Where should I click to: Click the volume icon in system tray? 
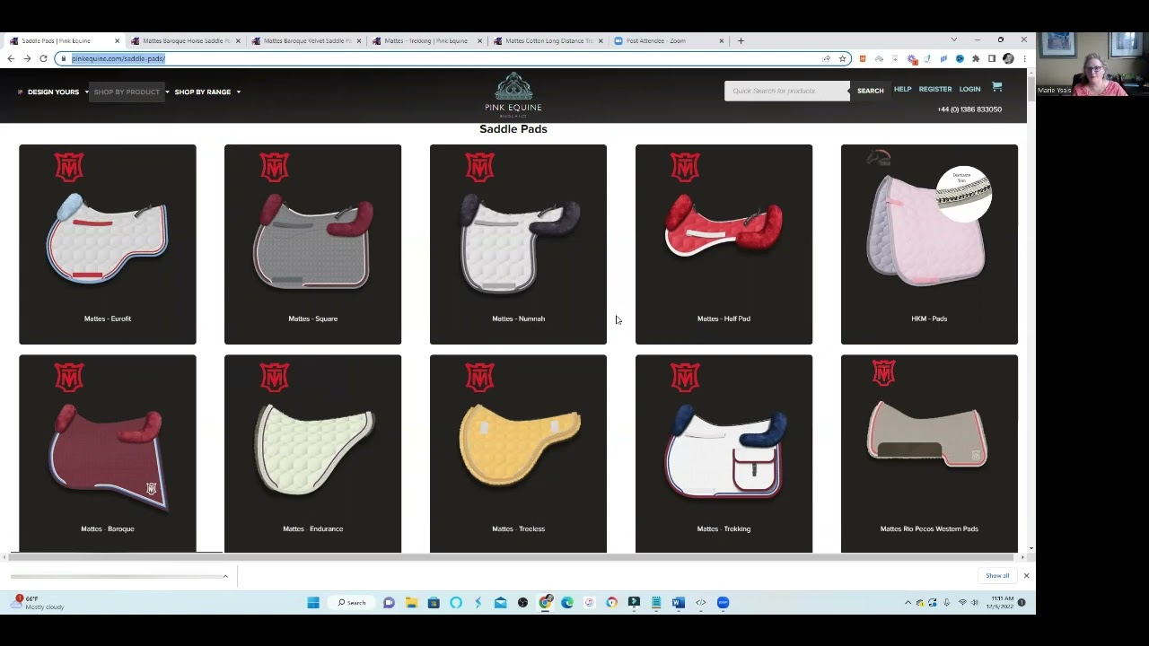[x=976, y=602]
